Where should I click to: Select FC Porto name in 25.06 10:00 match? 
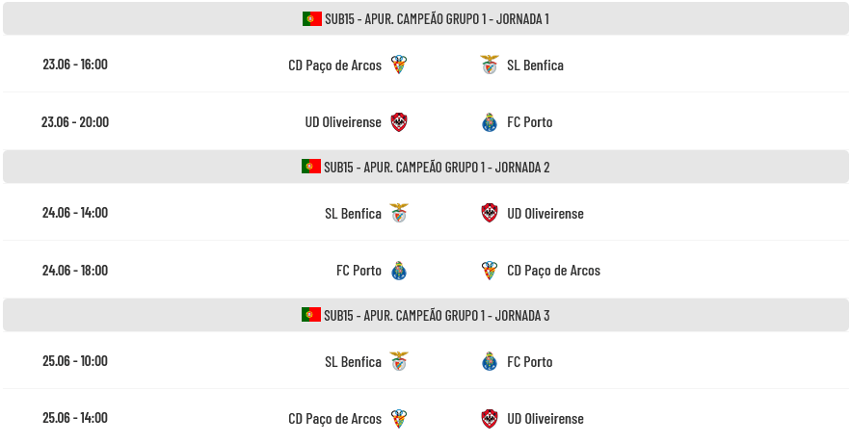[x=530, y=362]
